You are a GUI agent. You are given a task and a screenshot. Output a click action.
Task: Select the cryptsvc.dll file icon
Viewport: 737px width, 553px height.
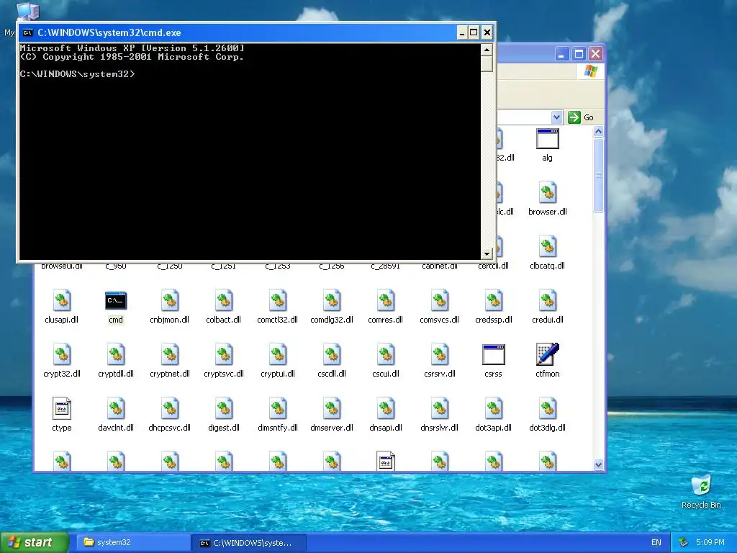point(224,355)
